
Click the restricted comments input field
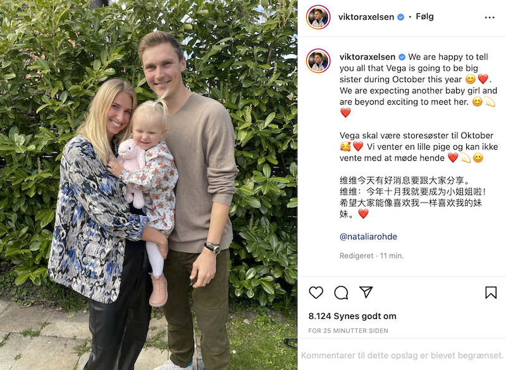click(x=402, y=355)
